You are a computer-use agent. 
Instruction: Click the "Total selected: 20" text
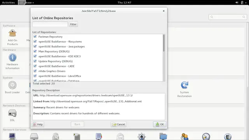point(44,84)
